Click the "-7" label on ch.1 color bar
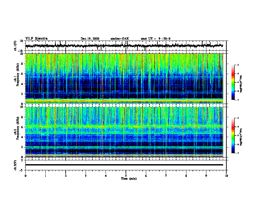The width and height of the screenshot is (255, 197). click(x=238, y=100)
